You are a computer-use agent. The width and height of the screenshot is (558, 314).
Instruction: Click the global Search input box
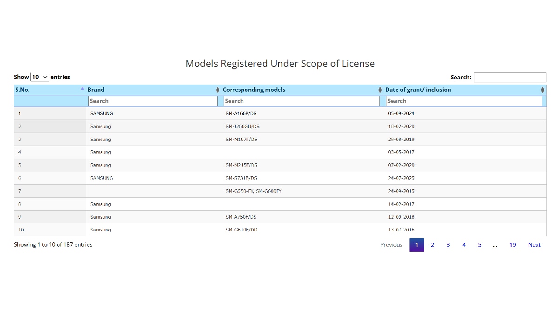(510, 78)
